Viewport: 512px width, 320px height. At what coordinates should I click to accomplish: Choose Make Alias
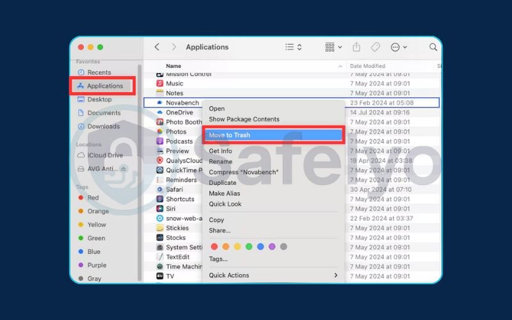[x=225, y=193]
